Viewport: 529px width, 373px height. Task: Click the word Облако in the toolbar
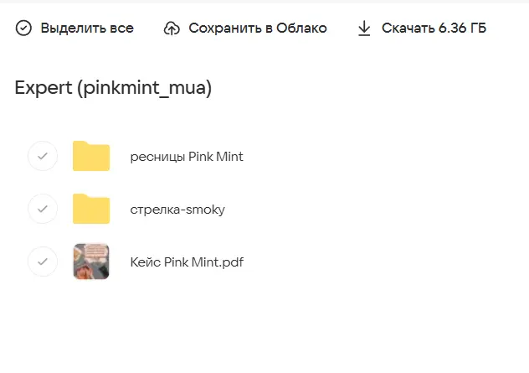(x=303, y=28)
